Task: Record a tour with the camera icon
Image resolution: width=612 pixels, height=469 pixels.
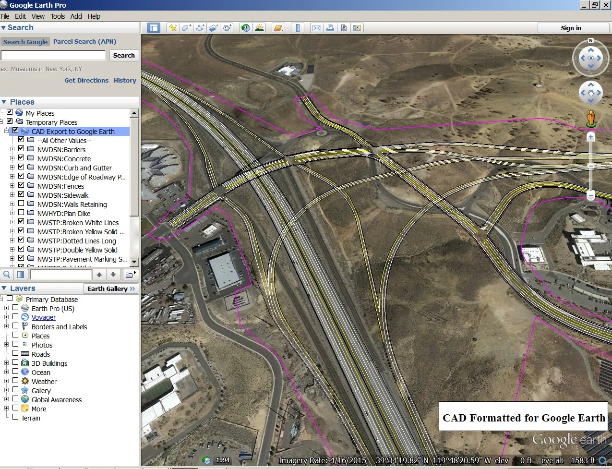Action: pos(227,28)
